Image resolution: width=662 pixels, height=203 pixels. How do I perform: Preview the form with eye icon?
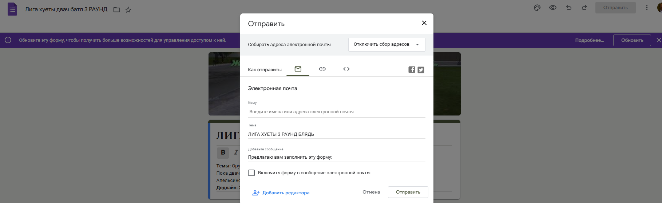tap(553, 8)
